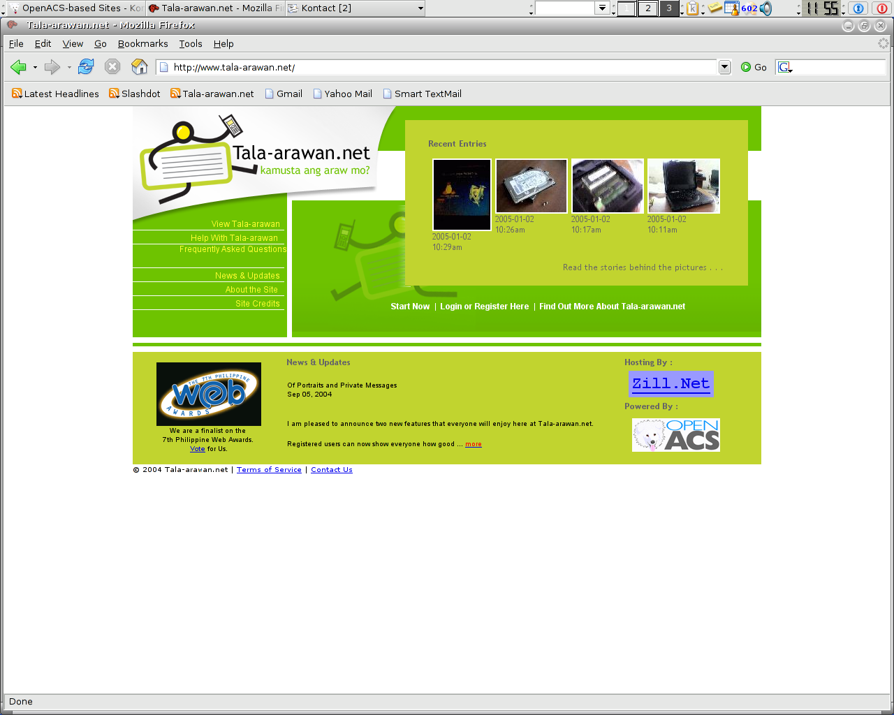The height and width of the screenshot is (715, 894).
Task: Open the Bookmarks menu
Action: click(142, 43)
